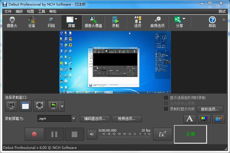Toggle 录制时显示光标 checkbox
Screen dimensions: 230x153
coord(166,109)
